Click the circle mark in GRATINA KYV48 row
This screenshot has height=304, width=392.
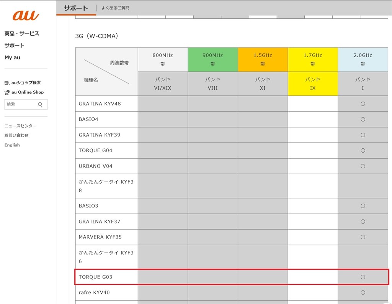363,104
